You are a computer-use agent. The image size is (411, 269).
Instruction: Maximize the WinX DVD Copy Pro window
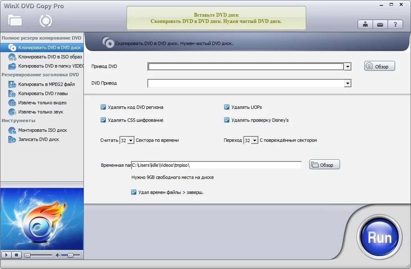click(x=391, y=5)
